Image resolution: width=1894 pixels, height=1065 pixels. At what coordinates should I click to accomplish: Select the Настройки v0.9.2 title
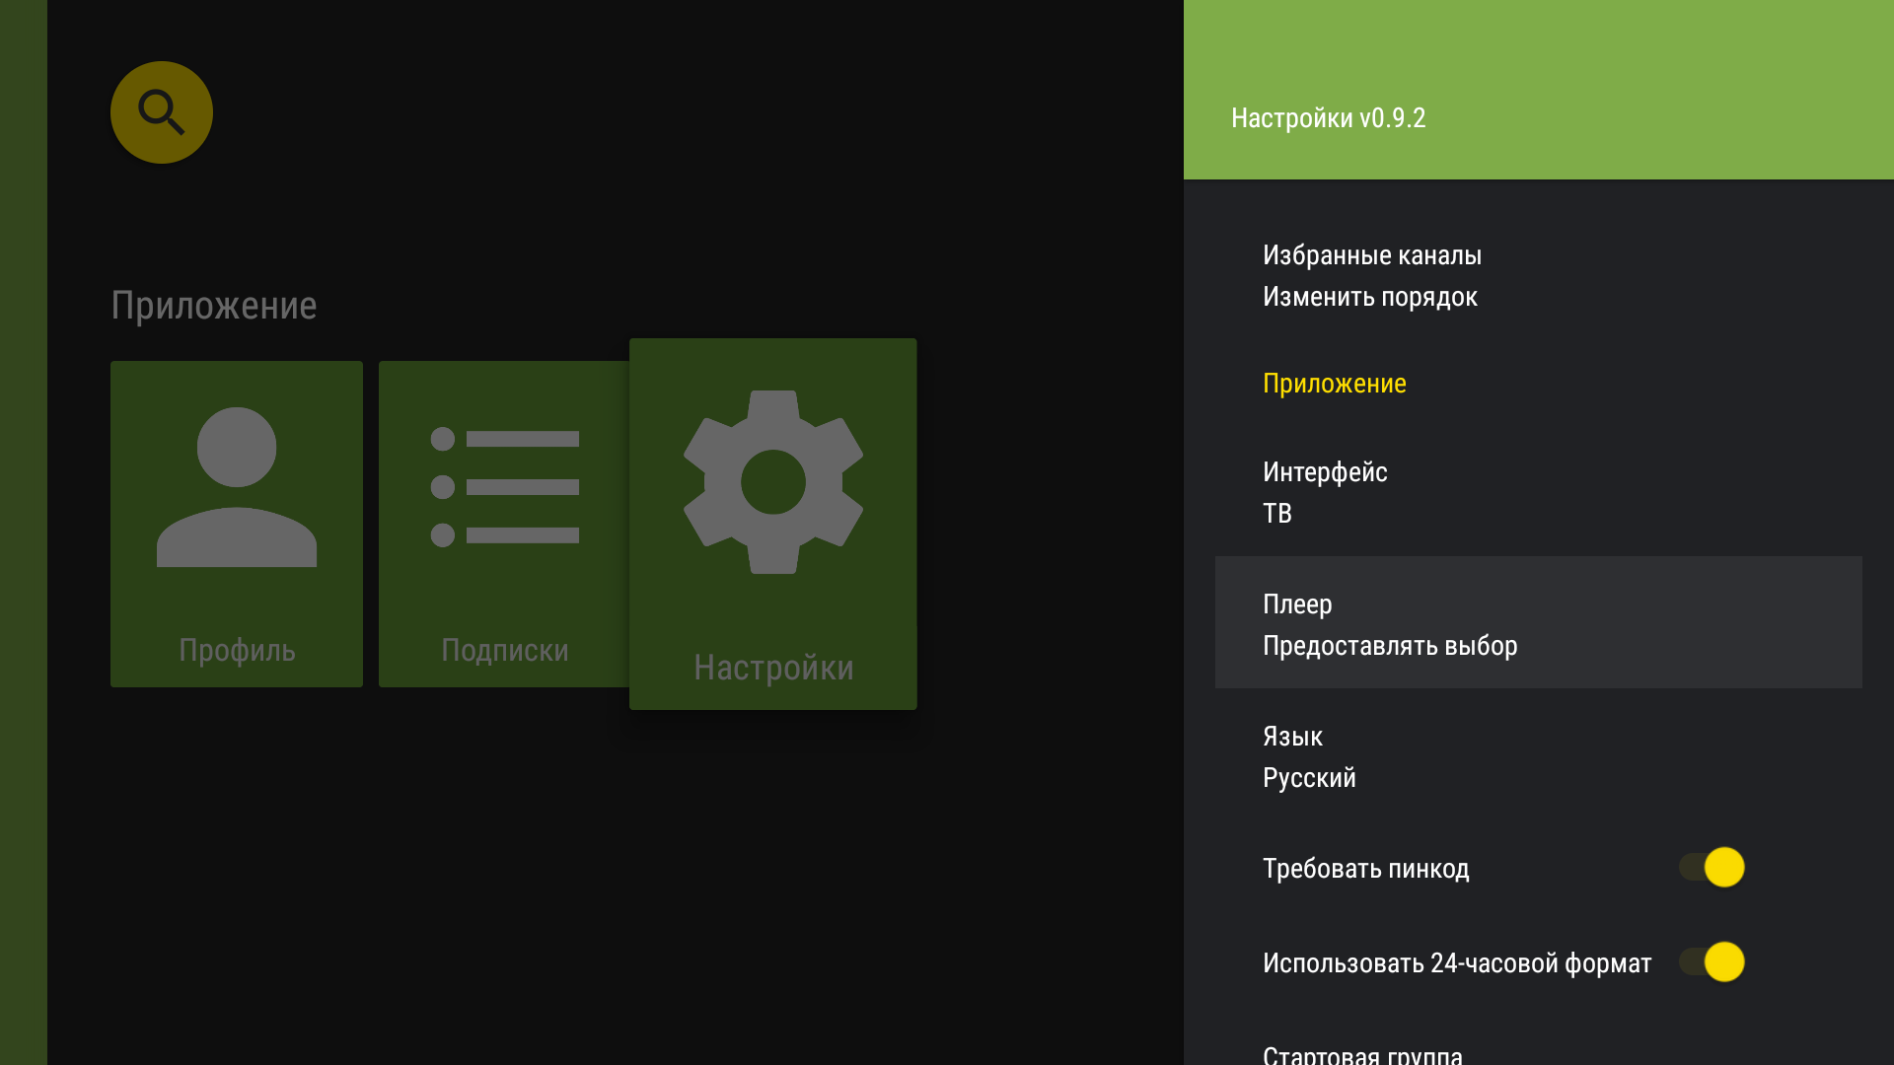(1328, 118)
